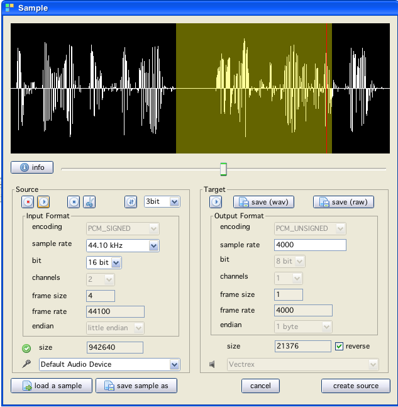The width and height of the screenshot is (398, 407).
Task: Click the save (raw) button
Action: point(344,202)
